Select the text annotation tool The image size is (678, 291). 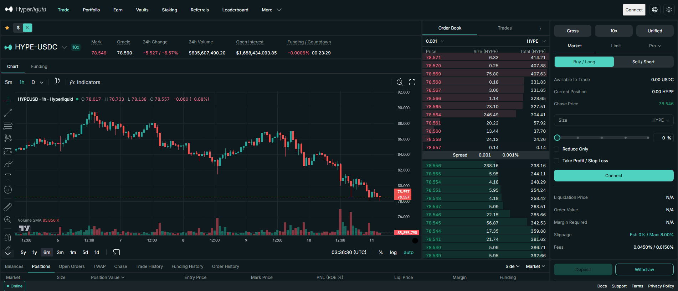8,177
